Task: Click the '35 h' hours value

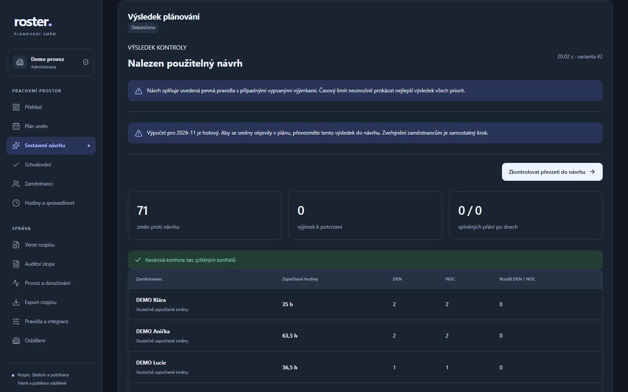Action: pos(287,304)
